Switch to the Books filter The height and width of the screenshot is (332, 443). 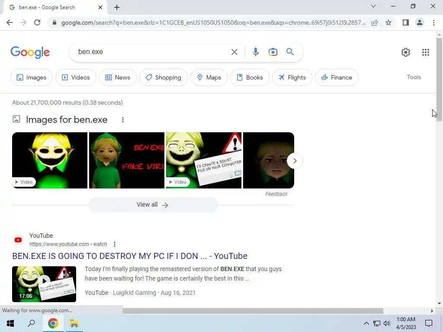click(250, 77)
